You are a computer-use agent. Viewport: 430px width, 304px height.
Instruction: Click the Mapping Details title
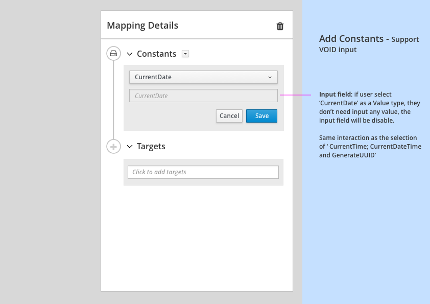pos(142,25)
